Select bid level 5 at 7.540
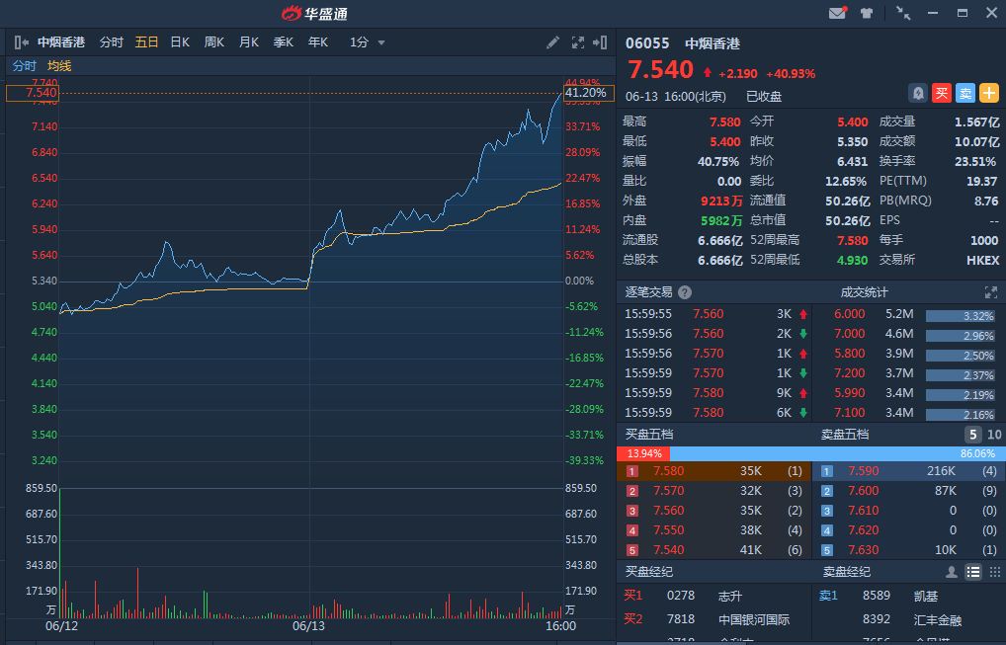 click(x=714, y=550)
